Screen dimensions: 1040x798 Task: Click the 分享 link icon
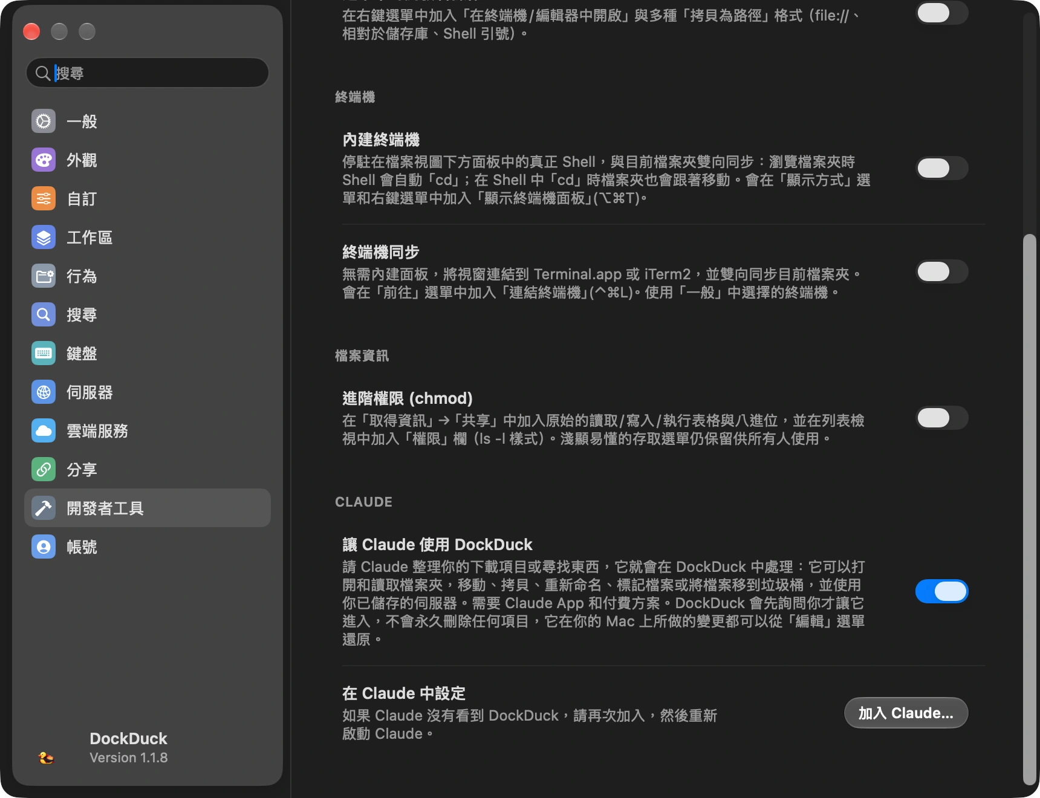point(44,470)
